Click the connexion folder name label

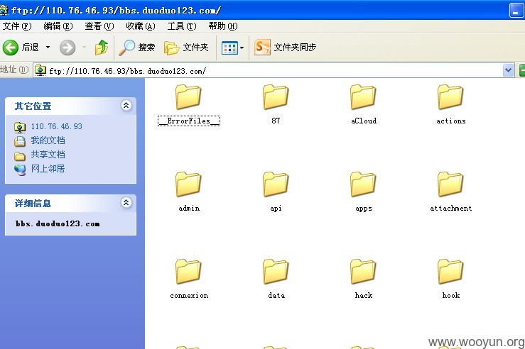pyautogui.click(x=189, y=296)
